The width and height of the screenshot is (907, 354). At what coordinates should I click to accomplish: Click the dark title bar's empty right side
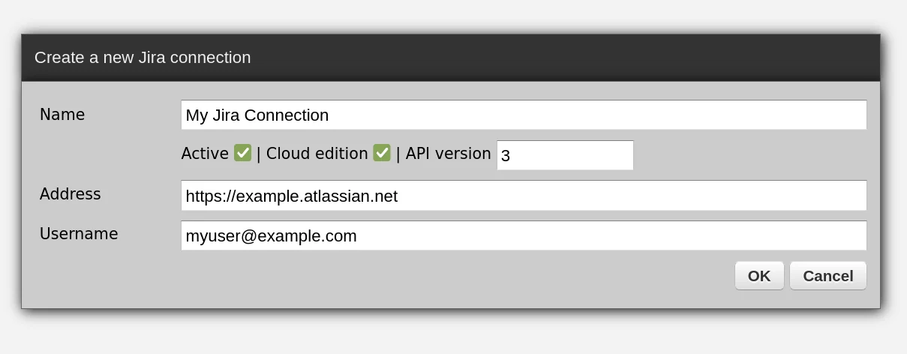tap(600, 58)
